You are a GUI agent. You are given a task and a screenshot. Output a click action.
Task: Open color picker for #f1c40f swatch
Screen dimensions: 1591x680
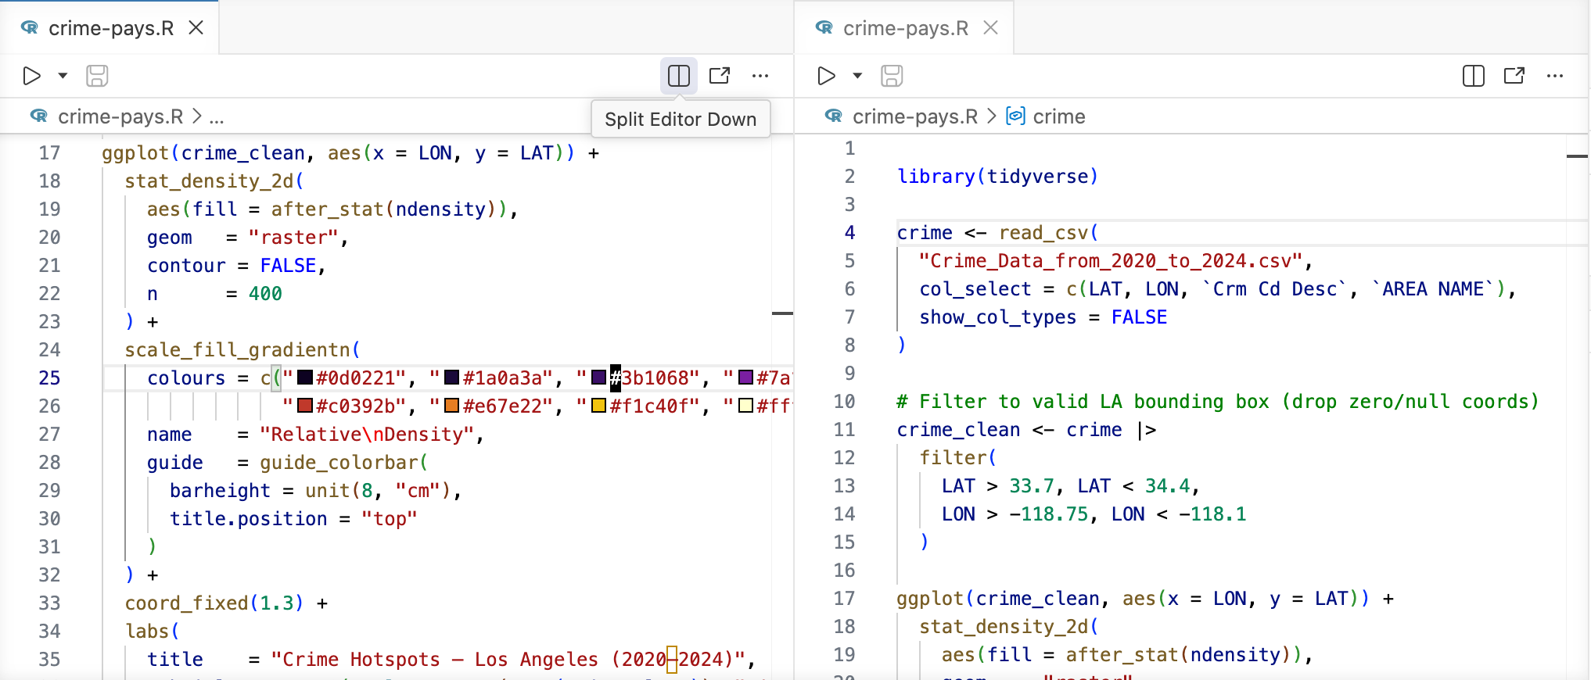tap(599, 406)
